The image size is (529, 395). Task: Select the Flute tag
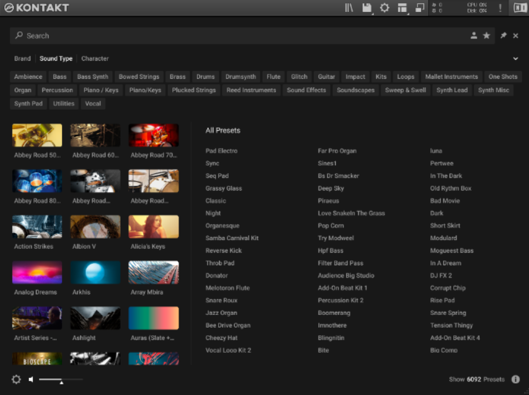tap(273, 77)
